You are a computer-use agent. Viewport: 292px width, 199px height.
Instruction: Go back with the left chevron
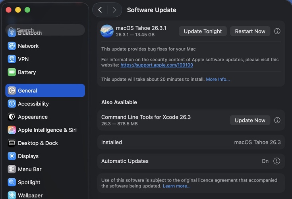click(100, 10)
